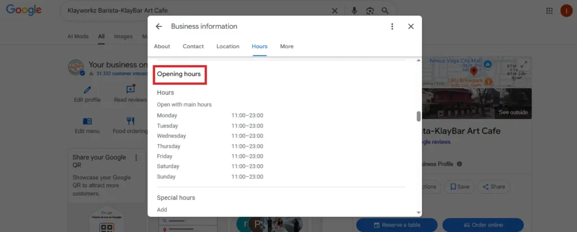Click Open with main hours text
Screen dimensions: 577x232
(184, 104)
